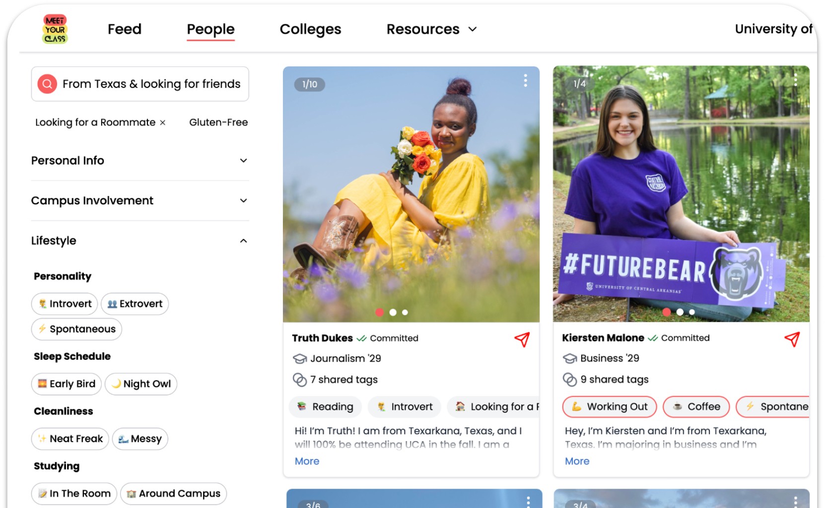Click the shared tags icon beside 7 shared tags
Screen dimensions: 825x508
(300, 380)
